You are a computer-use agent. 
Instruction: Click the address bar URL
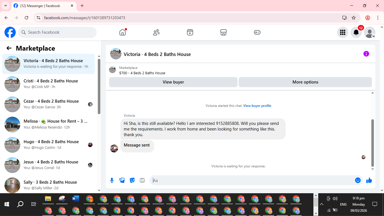tap(85, 18)
